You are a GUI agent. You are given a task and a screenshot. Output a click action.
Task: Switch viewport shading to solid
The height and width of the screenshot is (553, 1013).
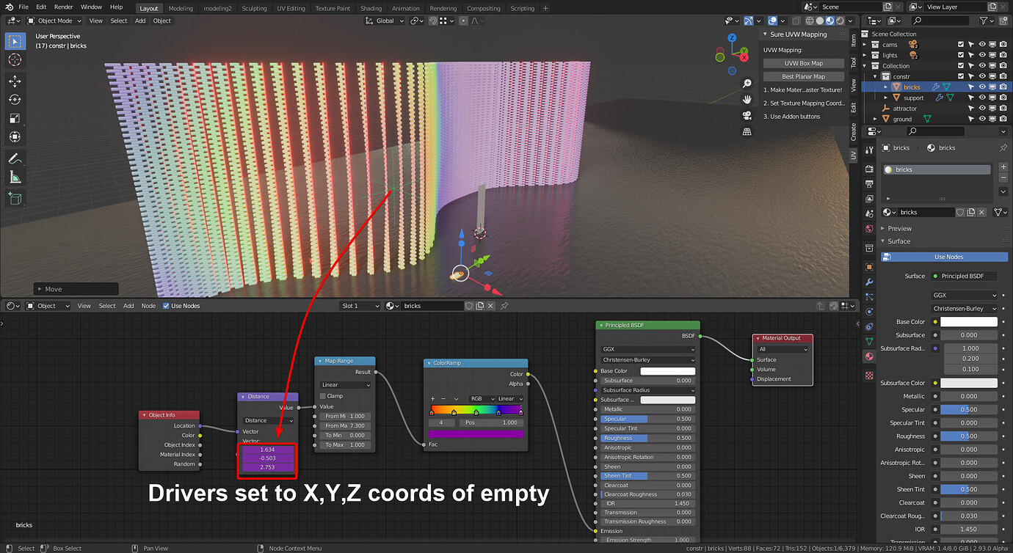pos(820,21)
